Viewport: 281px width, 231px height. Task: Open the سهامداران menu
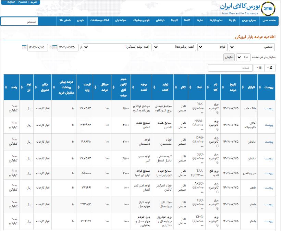121,20
